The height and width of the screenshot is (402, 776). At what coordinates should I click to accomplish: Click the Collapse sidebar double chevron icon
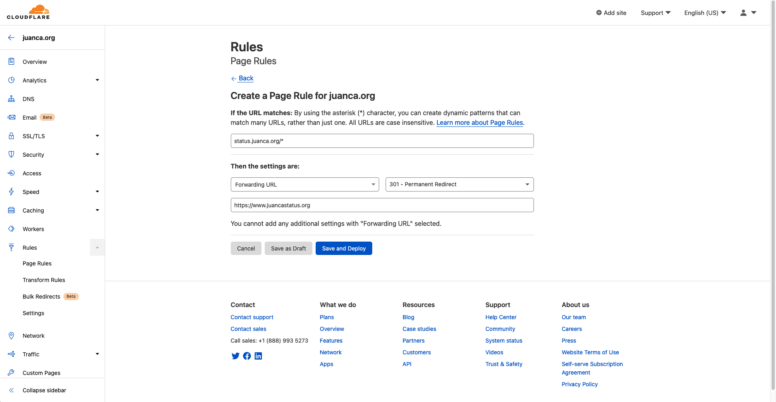point(11,390)
